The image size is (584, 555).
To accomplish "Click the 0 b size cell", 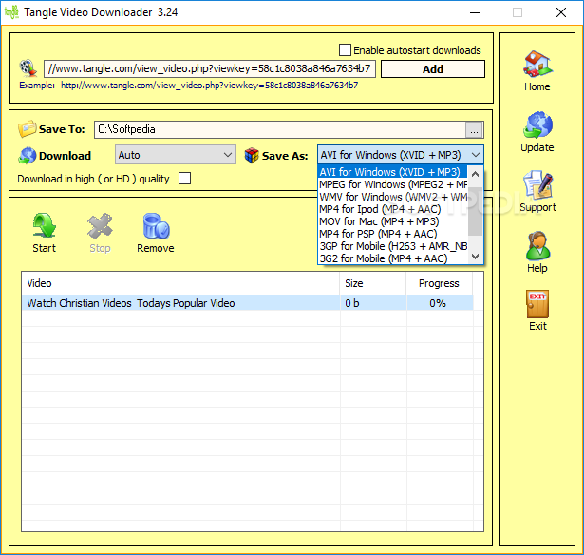I will point(373,303).
